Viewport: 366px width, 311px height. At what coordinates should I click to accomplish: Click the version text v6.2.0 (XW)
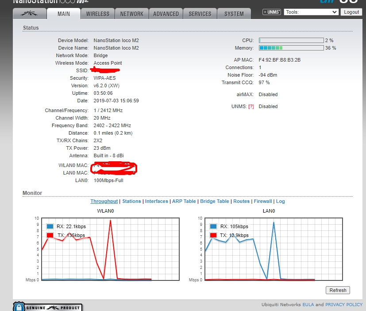click(107, 86)
